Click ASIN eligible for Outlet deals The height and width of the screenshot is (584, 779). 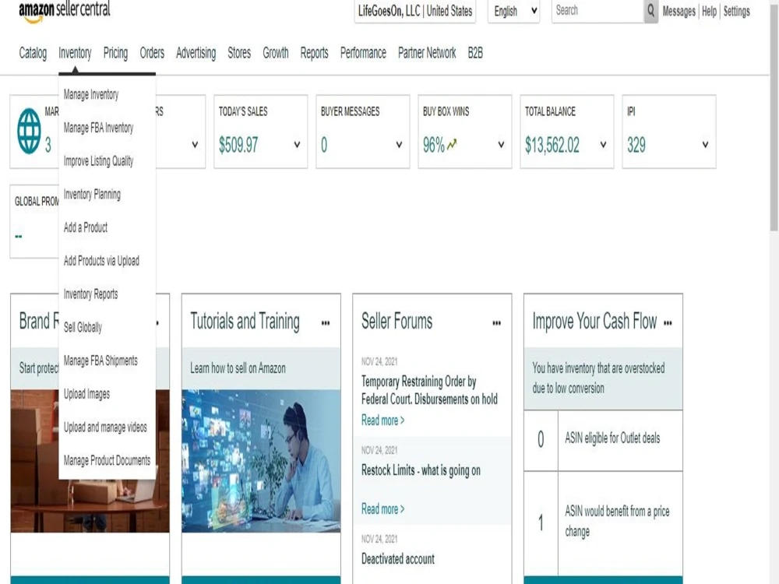pos(612,438)
